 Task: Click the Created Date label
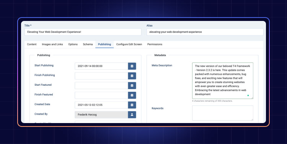[x=42, y=104]
